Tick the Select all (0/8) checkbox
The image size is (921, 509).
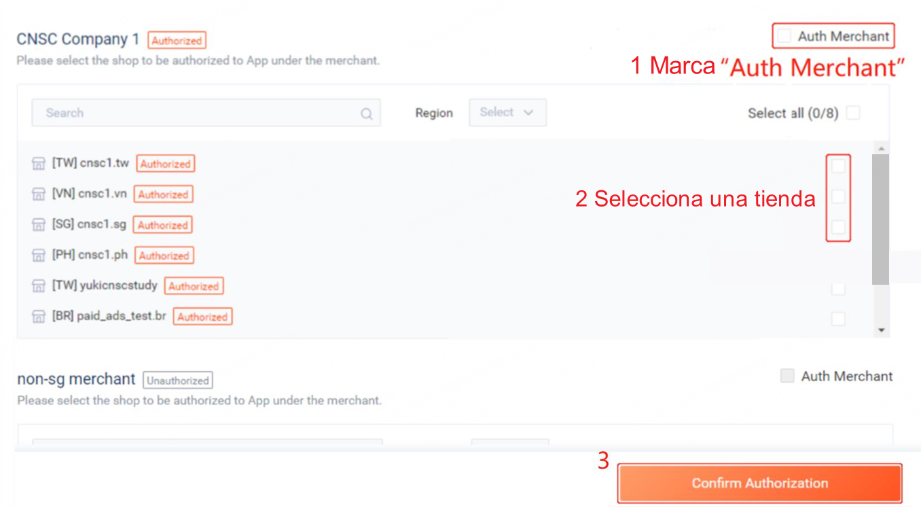click(x=853, y=113)
